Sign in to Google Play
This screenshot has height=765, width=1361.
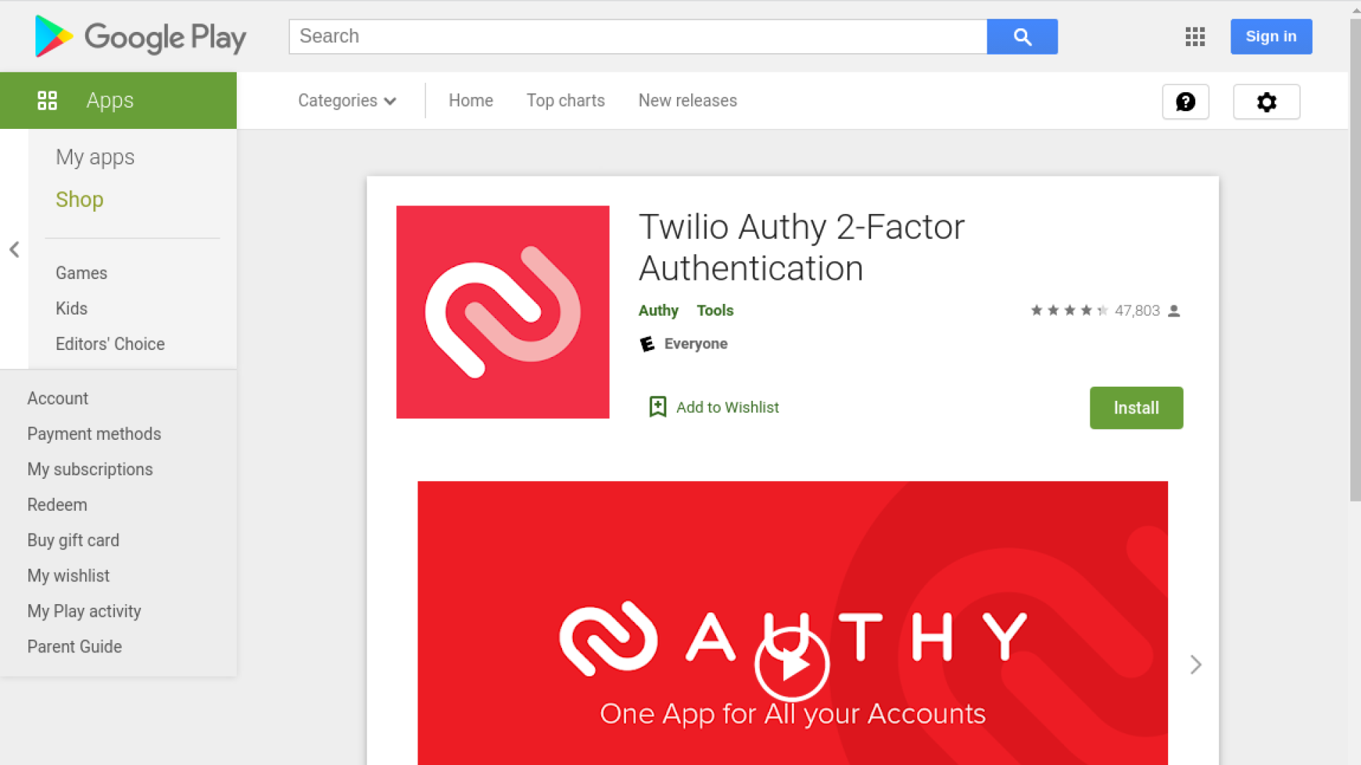click(x=1270, y=36)
